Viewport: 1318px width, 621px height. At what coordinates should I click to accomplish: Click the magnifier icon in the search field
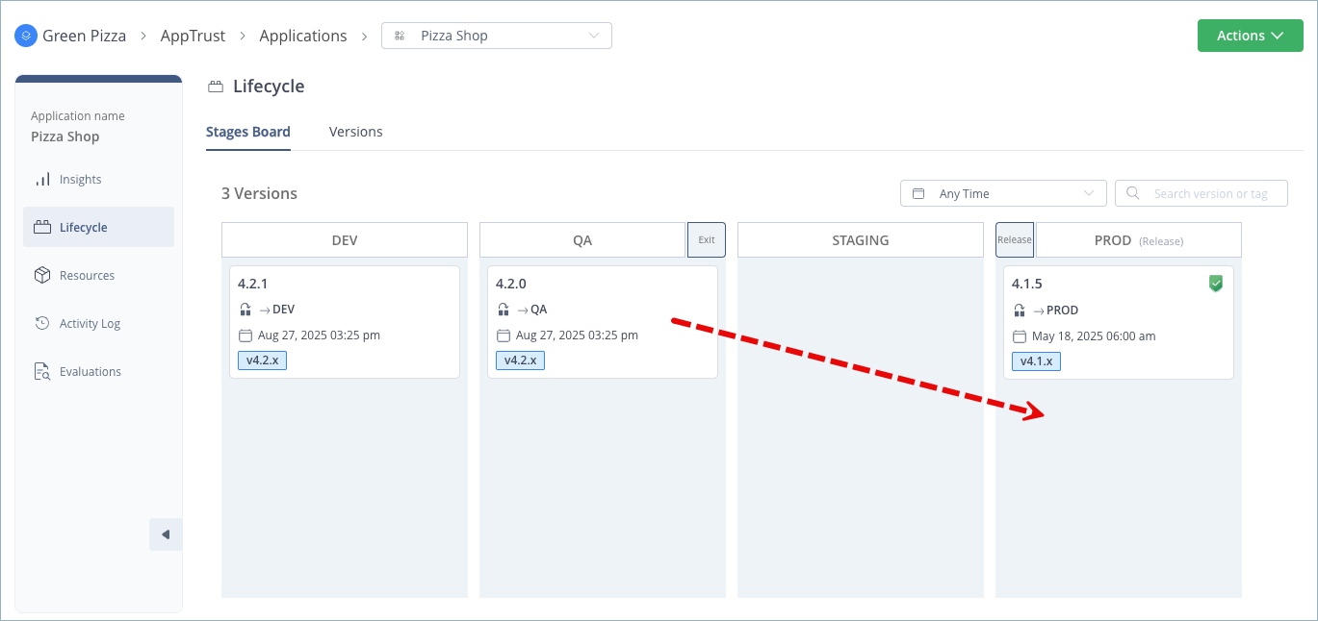click(1133, 193)
